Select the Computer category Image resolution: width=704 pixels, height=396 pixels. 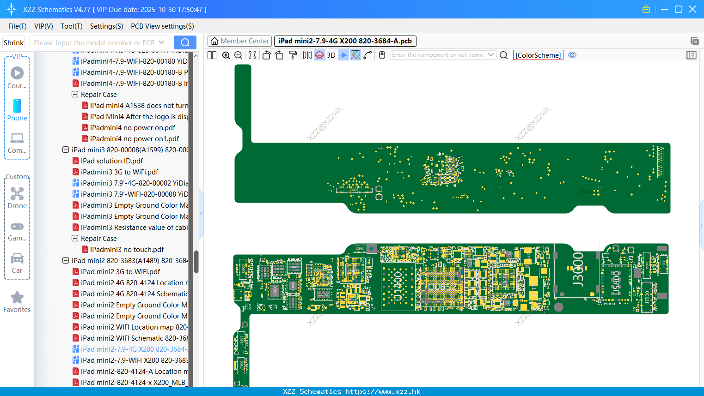[17, 143]
